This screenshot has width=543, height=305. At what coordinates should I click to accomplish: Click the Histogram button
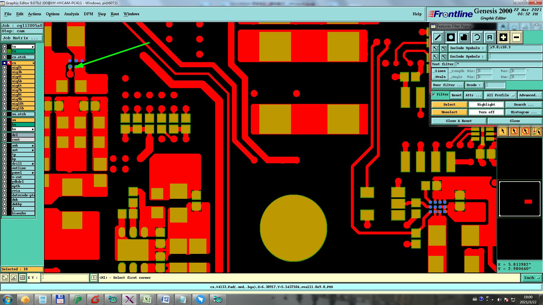tap(523, 112)
